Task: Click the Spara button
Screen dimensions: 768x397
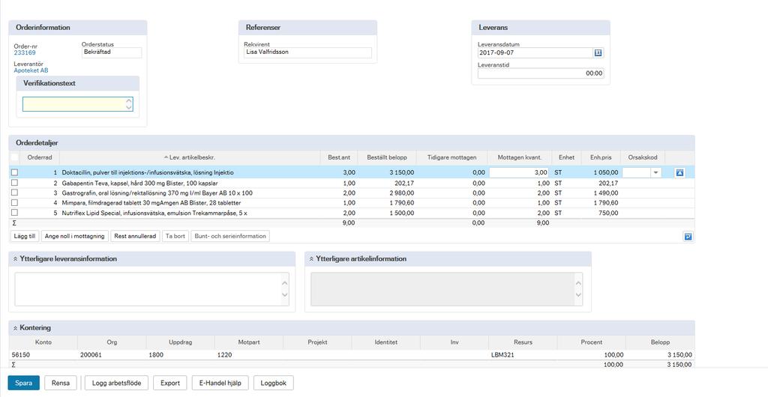Action: 23,384
